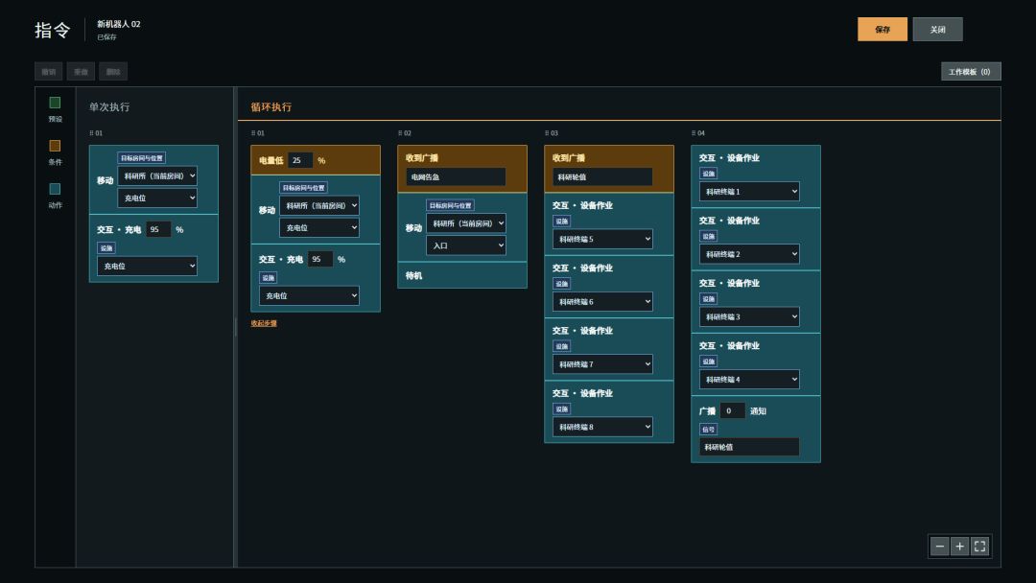Screen dimensions: 1036x583
Task: Open the 科研终端 1 facility dropdown
Action: (x=749, y=192)
